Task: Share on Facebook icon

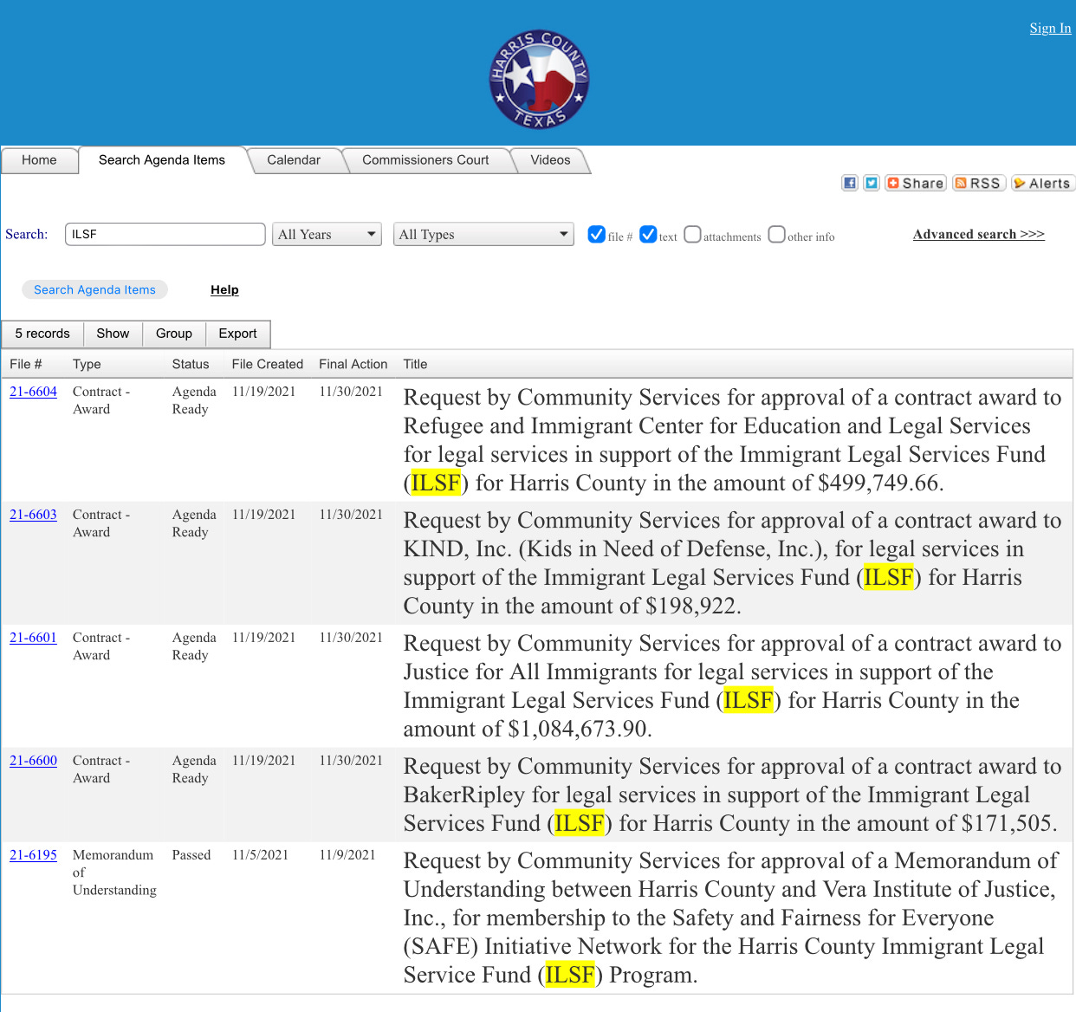Action: coord(850,183)
